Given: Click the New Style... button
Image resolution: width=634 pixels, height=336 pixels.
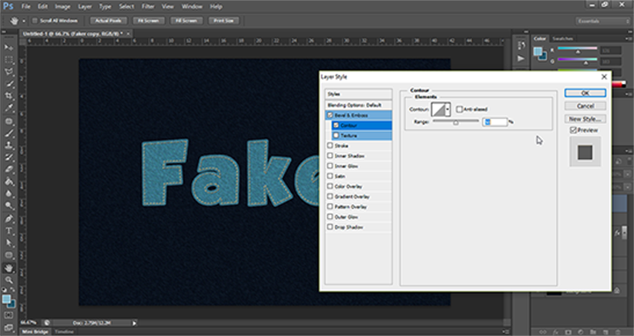Looking at the screenshot, I should [x=586, y=119].
